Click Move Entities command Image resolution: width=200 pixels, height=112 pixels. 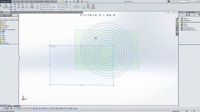click(63, 5)
